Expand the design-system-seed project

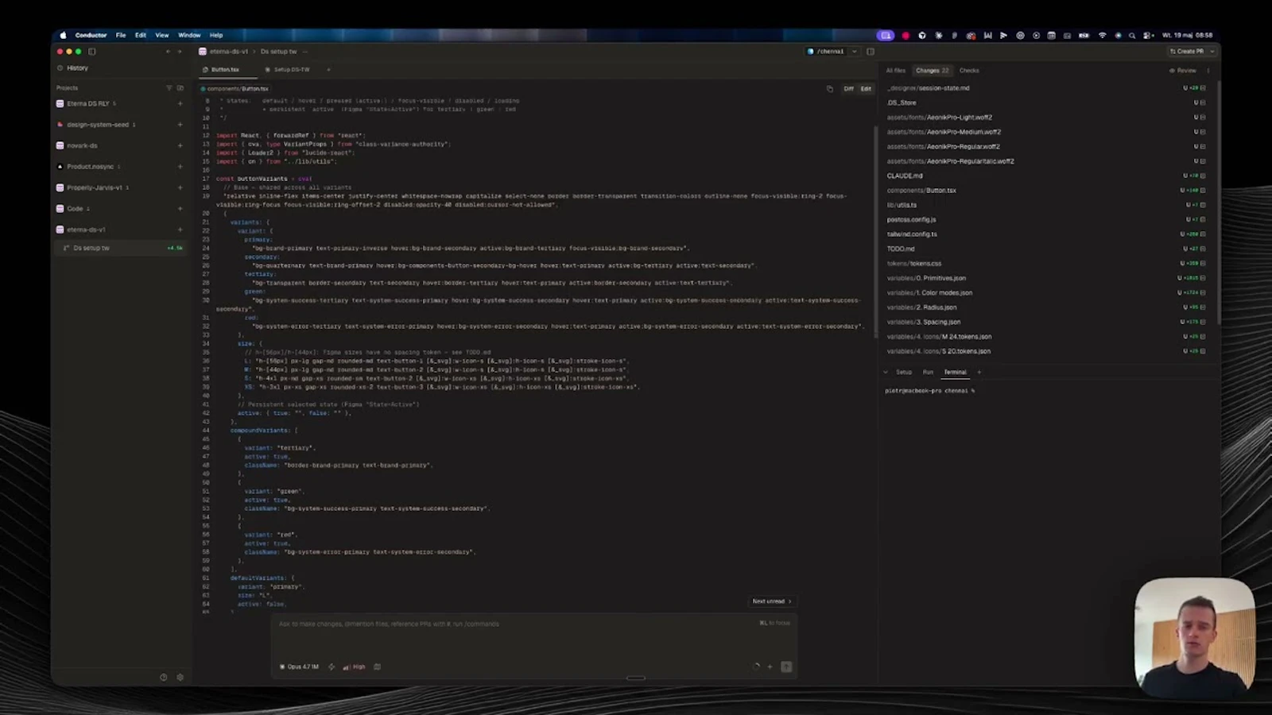pos(97,125)
